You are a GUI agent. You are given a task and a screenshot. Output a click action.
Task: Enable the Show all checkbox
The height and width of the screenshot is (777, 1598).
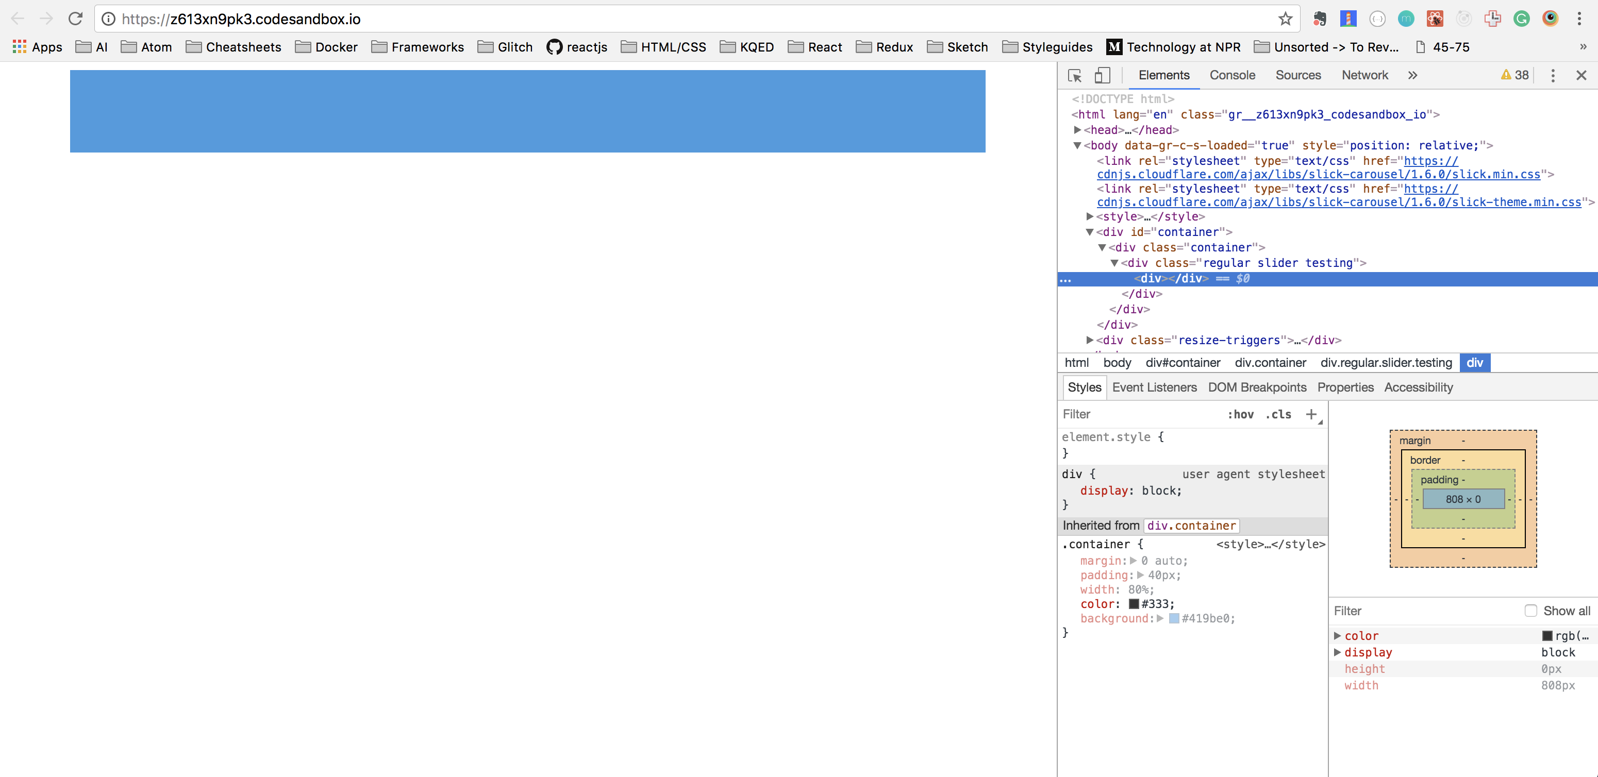[1530, 611]
